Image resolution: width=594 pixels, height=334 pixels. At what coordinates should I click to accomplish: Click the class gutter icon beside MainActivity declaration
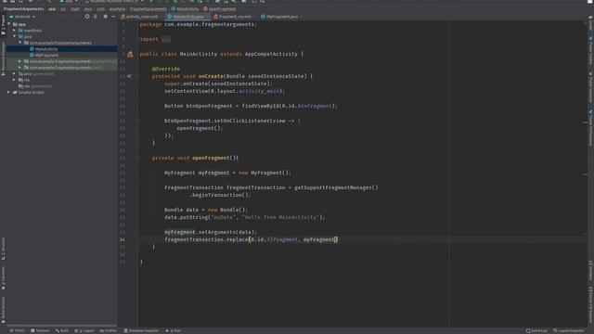[130, 54]
